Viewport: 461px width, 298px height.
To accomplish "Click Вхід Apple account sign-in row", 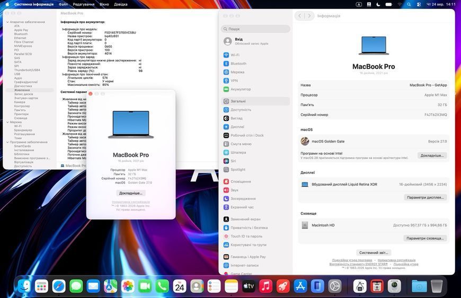I will pos(255,41).
